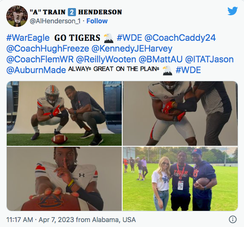Open the "A" Train Henderson profile avatar
Screen dimensions: 244x227
pos(17,16)
